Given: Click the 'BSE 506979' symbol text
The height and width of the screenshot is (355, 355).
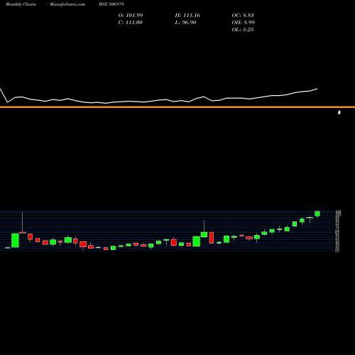Looking at the screenshot, I should coord(111,4).
